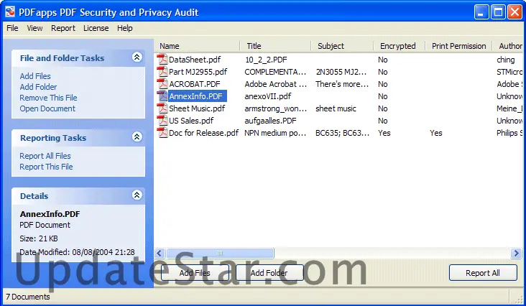Click the PDF icon beside Part MJ2955.pdf
Screen dimensions: 526x306
coord(162,72)
